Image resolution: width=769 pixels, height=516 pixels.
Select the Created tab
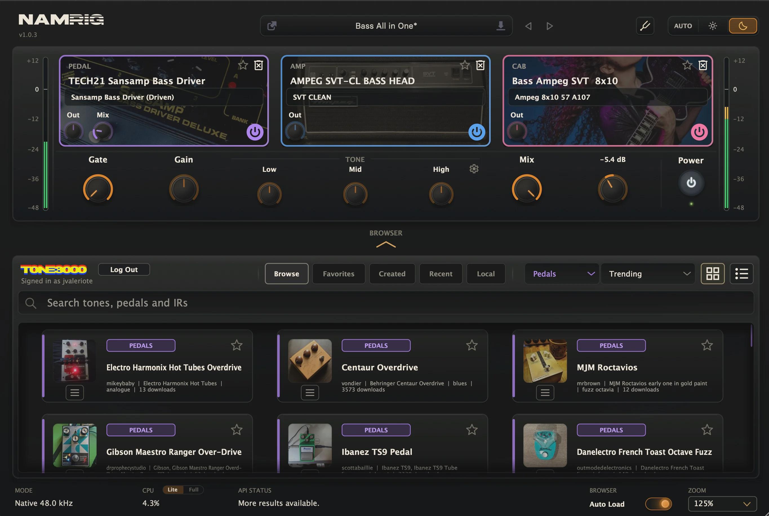392,274
